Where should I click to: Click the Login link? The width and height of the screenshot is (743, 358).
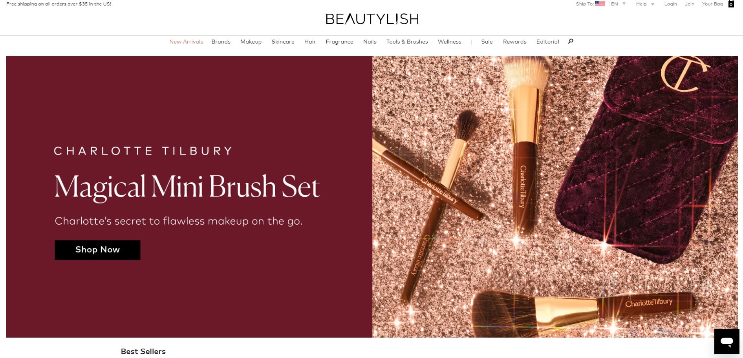pos(670,4)
